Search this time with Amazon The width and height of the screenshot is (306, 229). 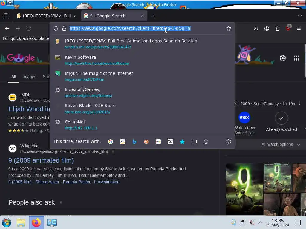(x=122, y=142)
